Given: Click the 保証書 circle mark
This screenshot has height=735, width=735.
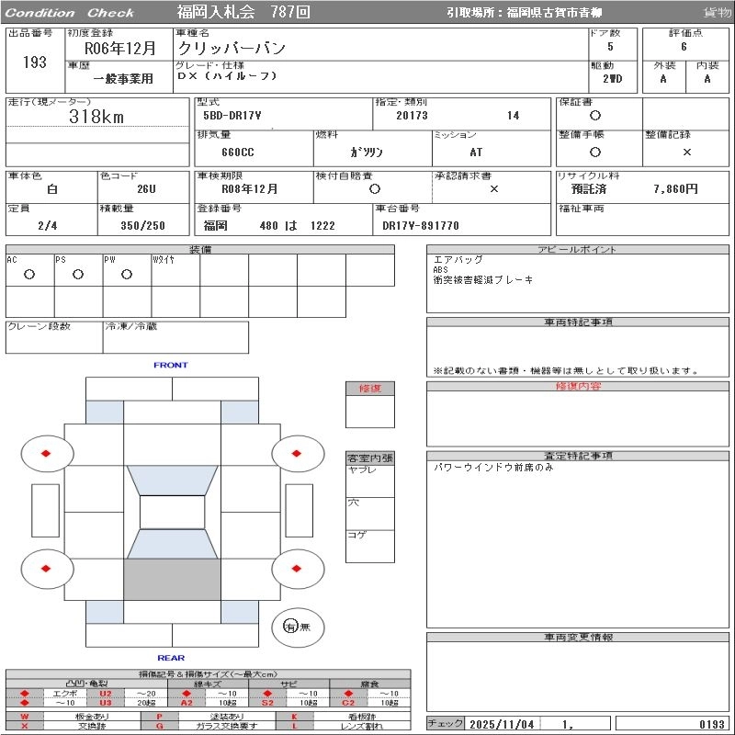Looking at the screenshot, I should click(595, 116).
